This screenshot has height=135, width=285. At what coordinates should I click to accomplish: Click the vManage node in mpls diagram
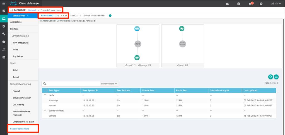[137, 28]
